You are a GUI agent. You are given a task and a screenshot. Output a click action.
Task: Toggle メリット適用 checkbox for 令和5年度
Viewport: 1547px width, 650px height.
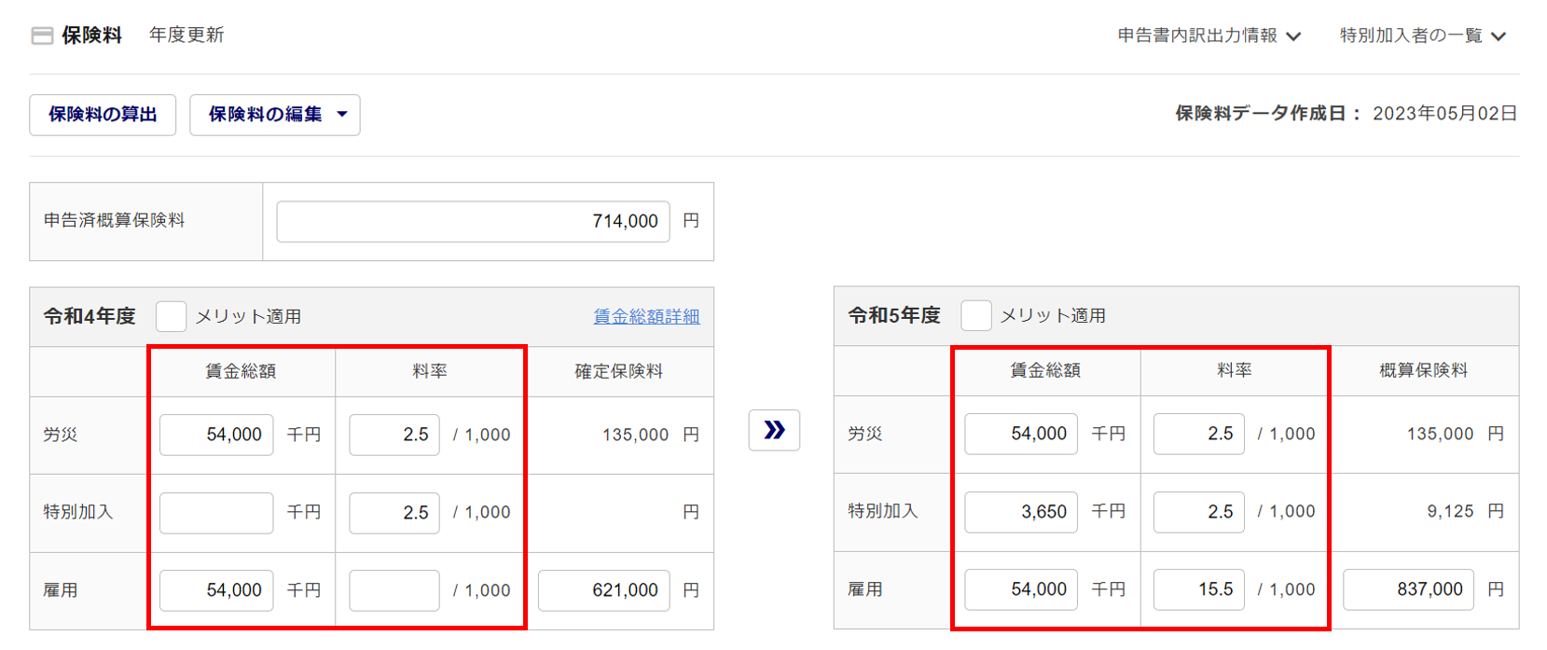[x=975, y=315]
